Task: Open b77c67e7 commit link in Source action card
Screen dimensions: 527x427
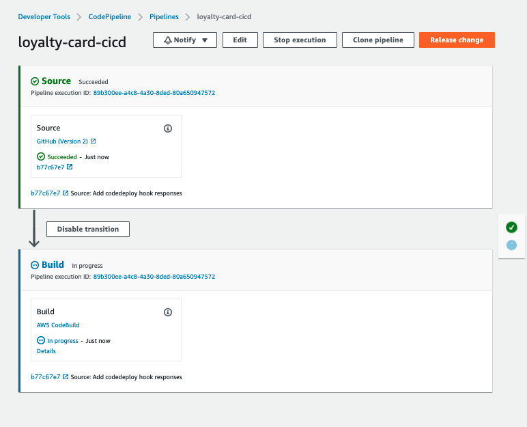Action: click(51, 167)
